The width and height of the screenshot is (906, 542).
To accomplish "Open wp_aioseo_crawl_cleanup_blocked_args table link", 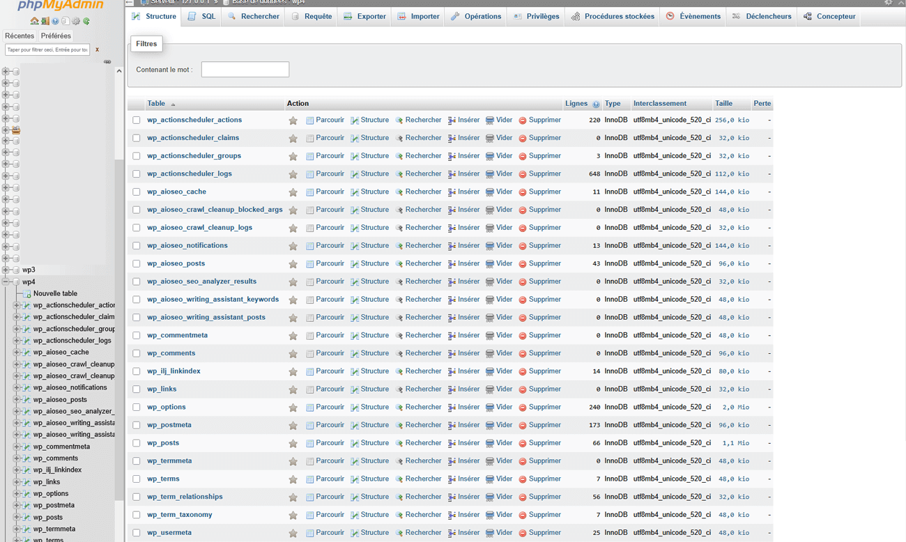I will (x=215, y=210).
